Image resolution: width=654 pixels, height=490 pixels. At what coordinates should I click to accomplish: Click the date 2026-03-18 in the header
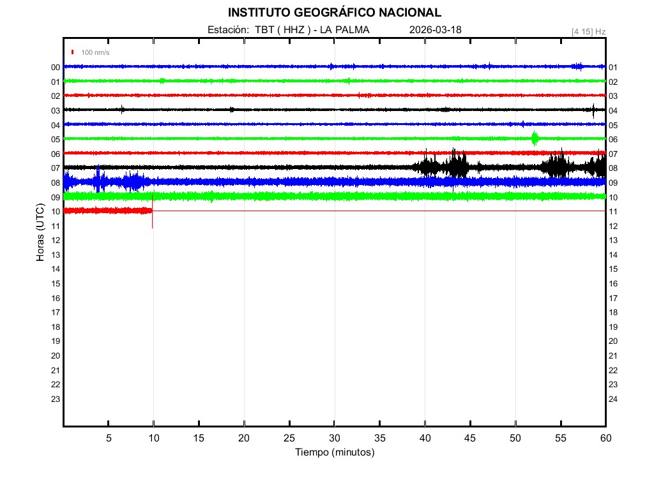[x=435, y=30]
